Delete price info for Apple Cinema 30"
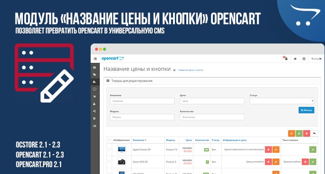 click(x=268, y=149)
